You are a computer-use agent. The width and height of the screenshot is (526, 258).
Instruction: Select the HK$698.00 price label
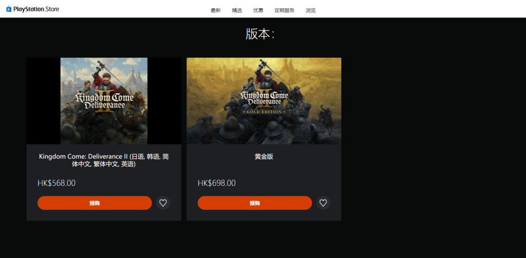(x=217, y=183)
